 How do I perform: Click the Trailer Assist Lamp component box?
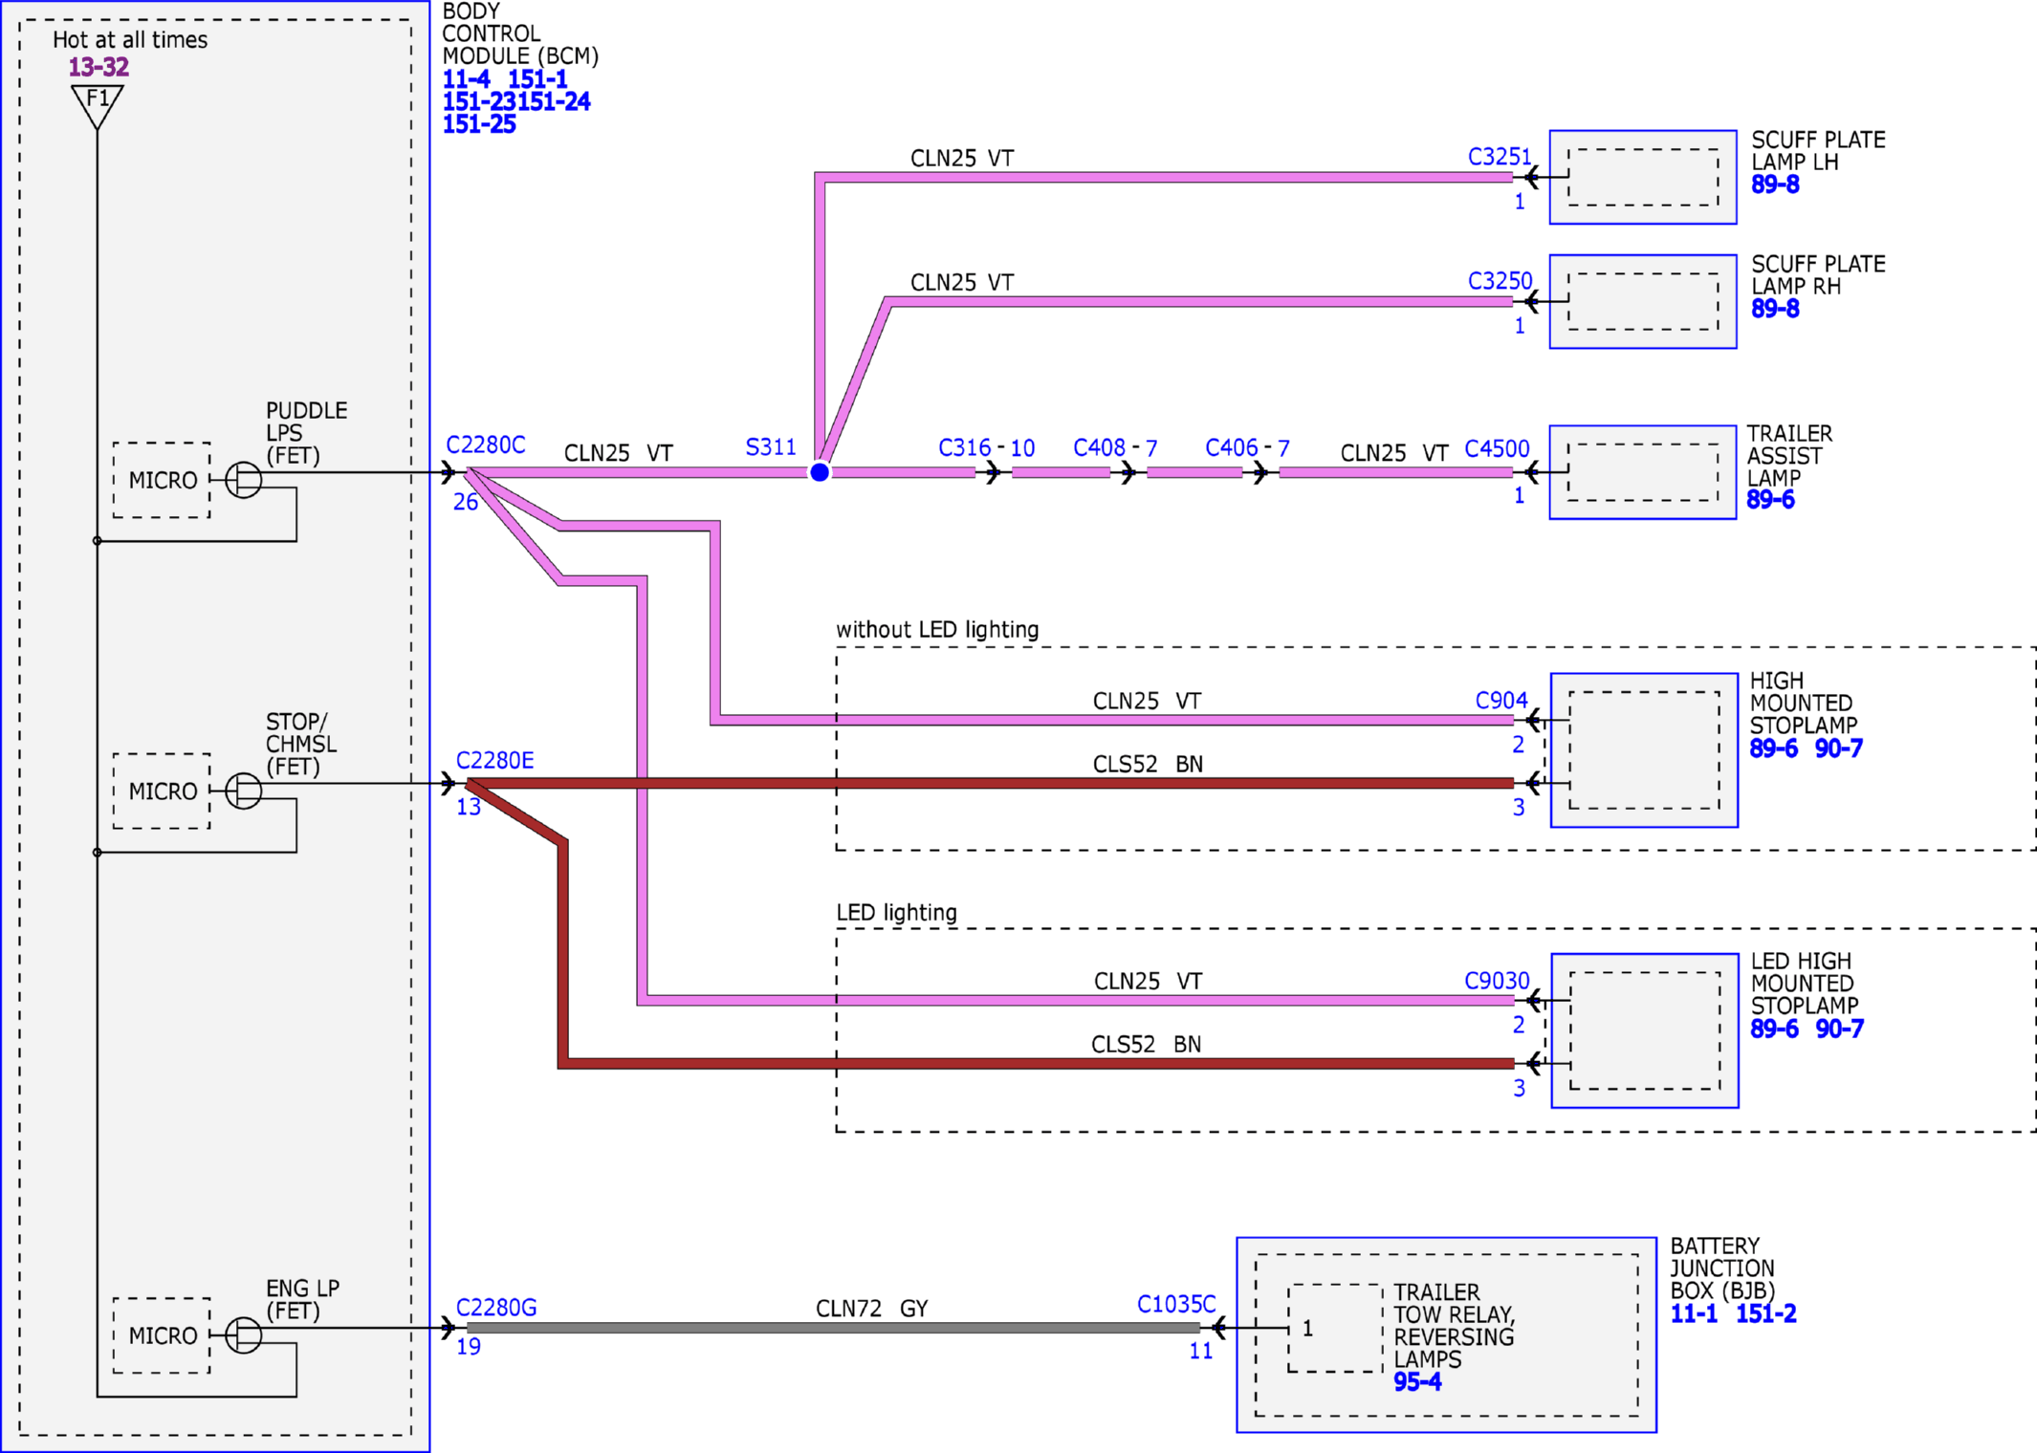click(1643, 472)
